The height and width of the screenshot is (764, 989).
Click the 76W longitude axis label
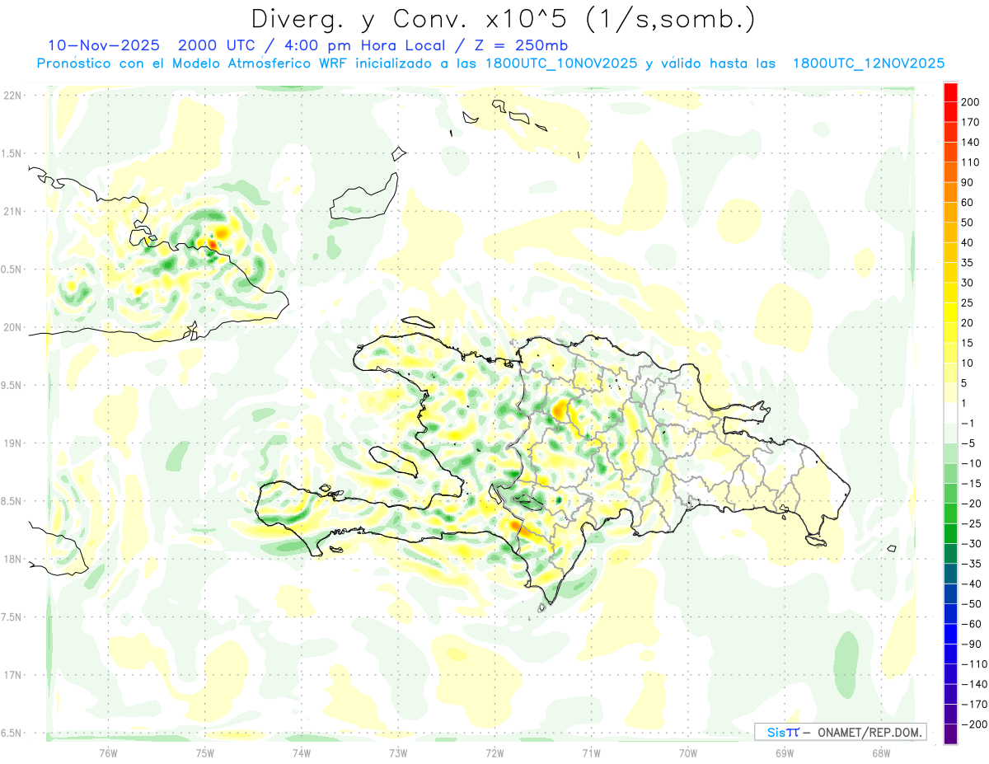pos(108,752)
